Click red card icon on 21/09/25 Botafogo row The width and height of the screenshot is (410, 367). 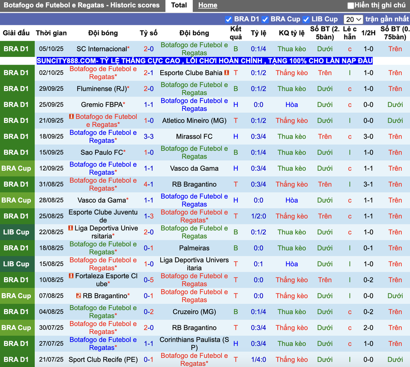[x=71, y=117]
